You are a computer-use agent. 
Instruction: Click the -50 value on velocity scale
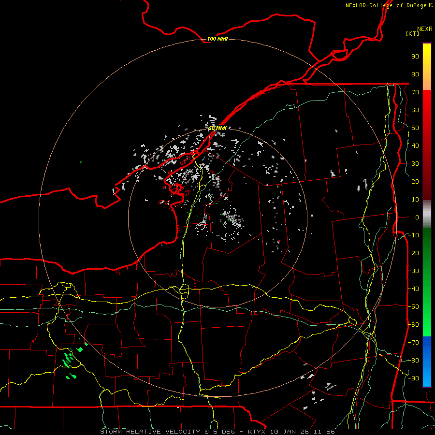pos(413,307)
